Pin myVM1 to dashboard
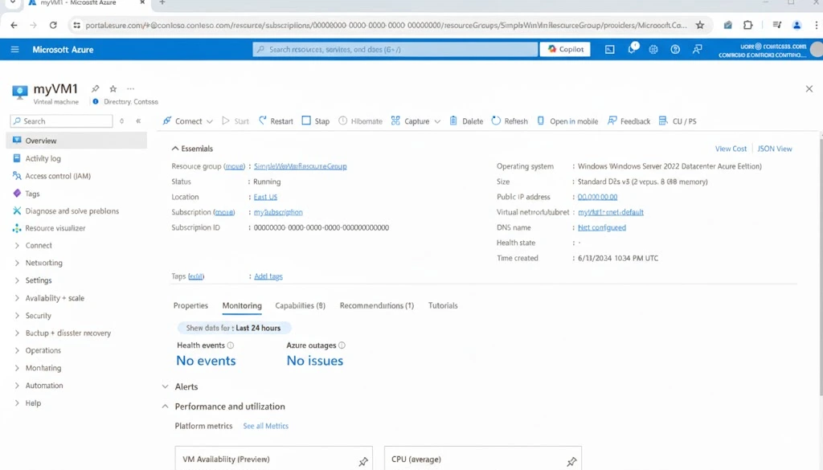The width and height of the screenshot is (823, 470). click(95, 88)
